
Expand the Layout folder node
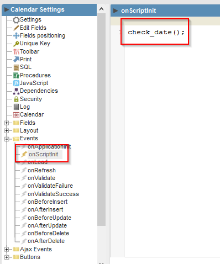click(7, 131)
